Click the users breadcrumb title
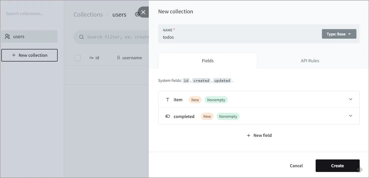The width and height of the screenshot is (369, 178). pyautogui.click(x=119, y=15)
